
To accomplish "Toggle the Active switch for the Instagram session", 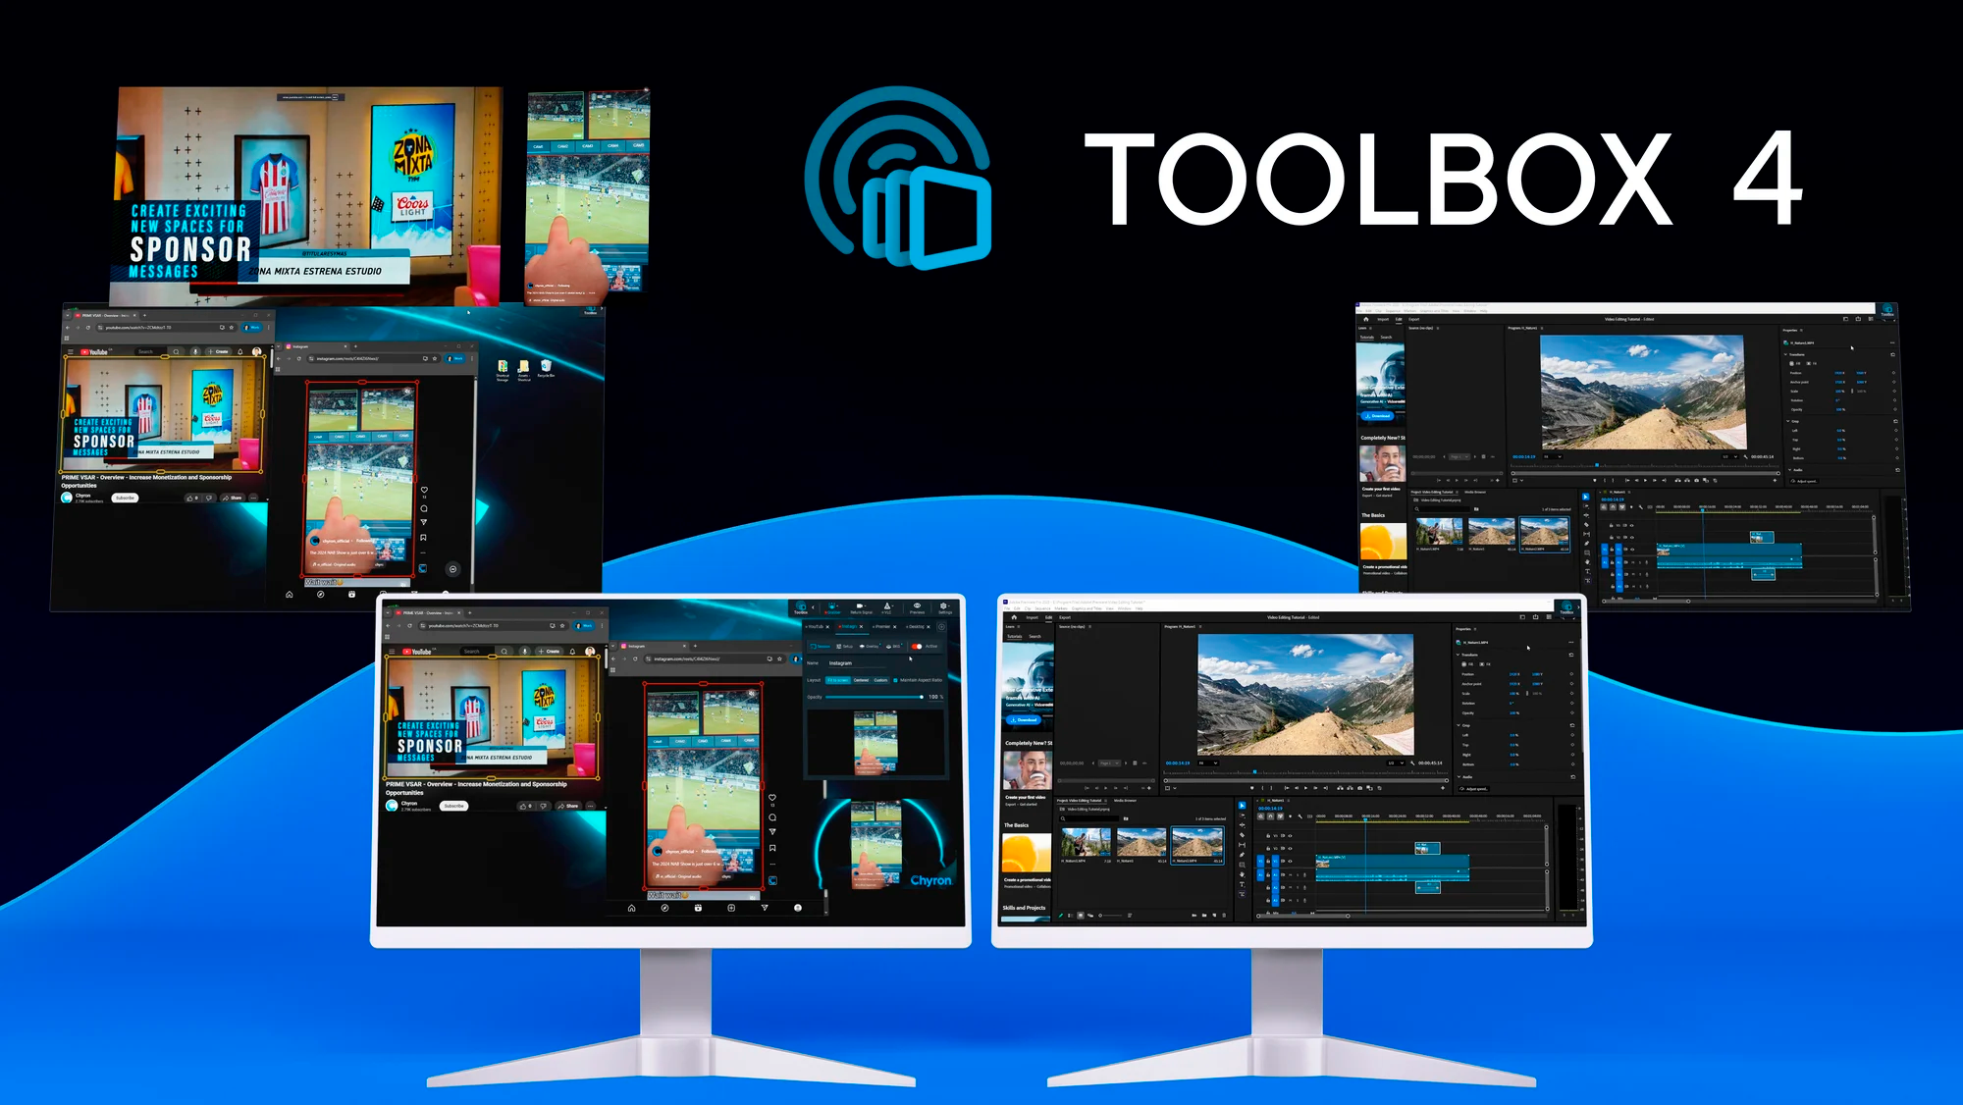I will pos(917,647).
